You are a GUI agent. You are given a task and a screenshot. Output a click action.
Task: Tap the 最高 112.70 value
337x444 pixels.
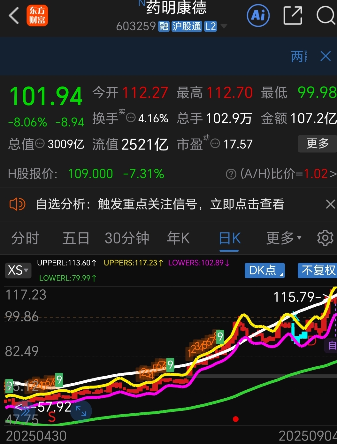point(230,93)
